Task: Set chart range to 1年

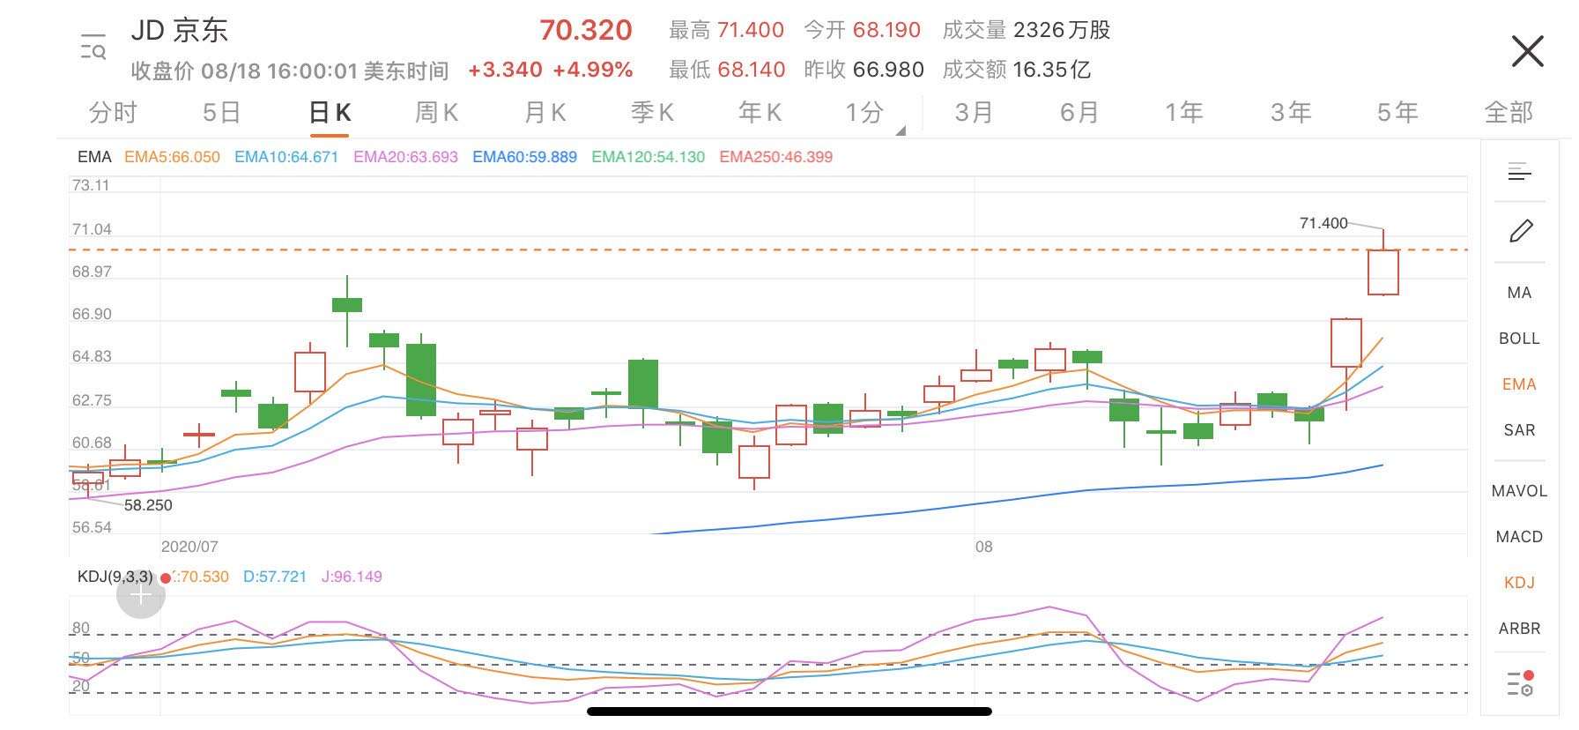Action: (1184, 112)
